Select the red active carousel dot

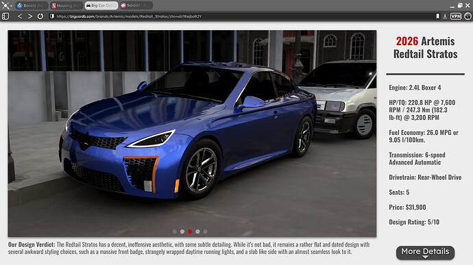coord(190,231)
